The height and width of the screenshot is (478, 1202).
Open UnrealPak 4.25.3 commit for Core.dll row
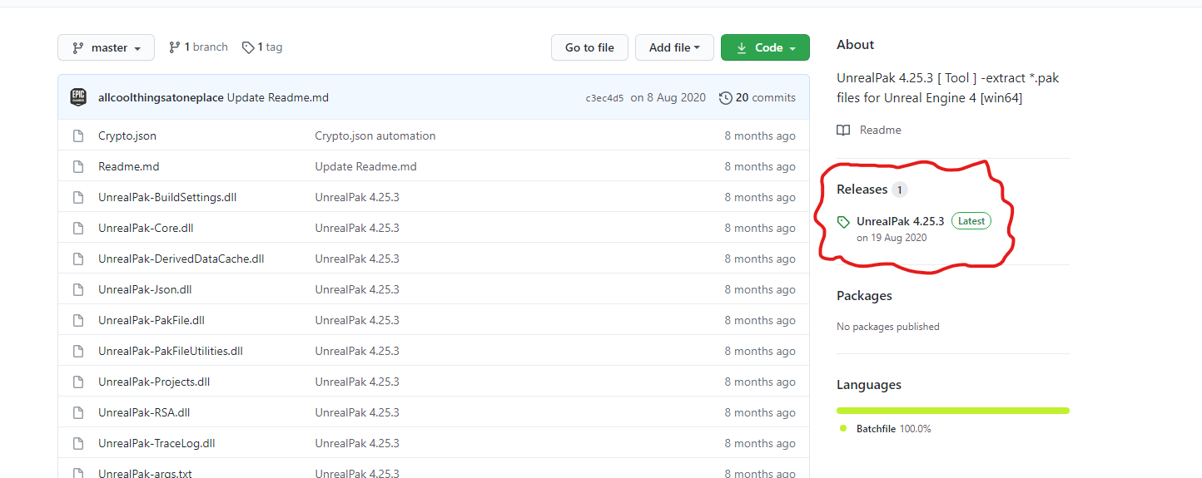click(x=357, y=228)
